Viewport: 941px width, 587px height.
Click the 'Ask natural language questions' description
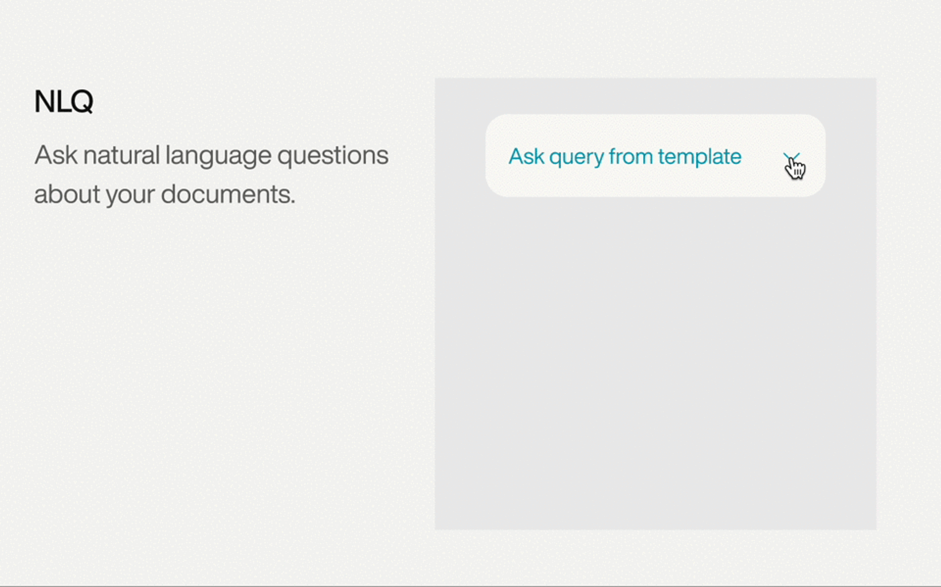(x=211, y=174)
